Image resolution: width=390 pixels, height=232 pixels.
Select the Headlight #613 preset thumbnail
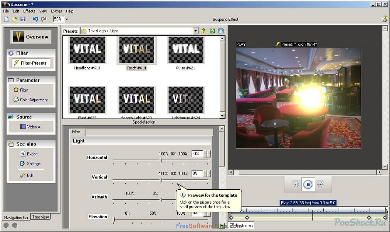[x=87, y=50]
